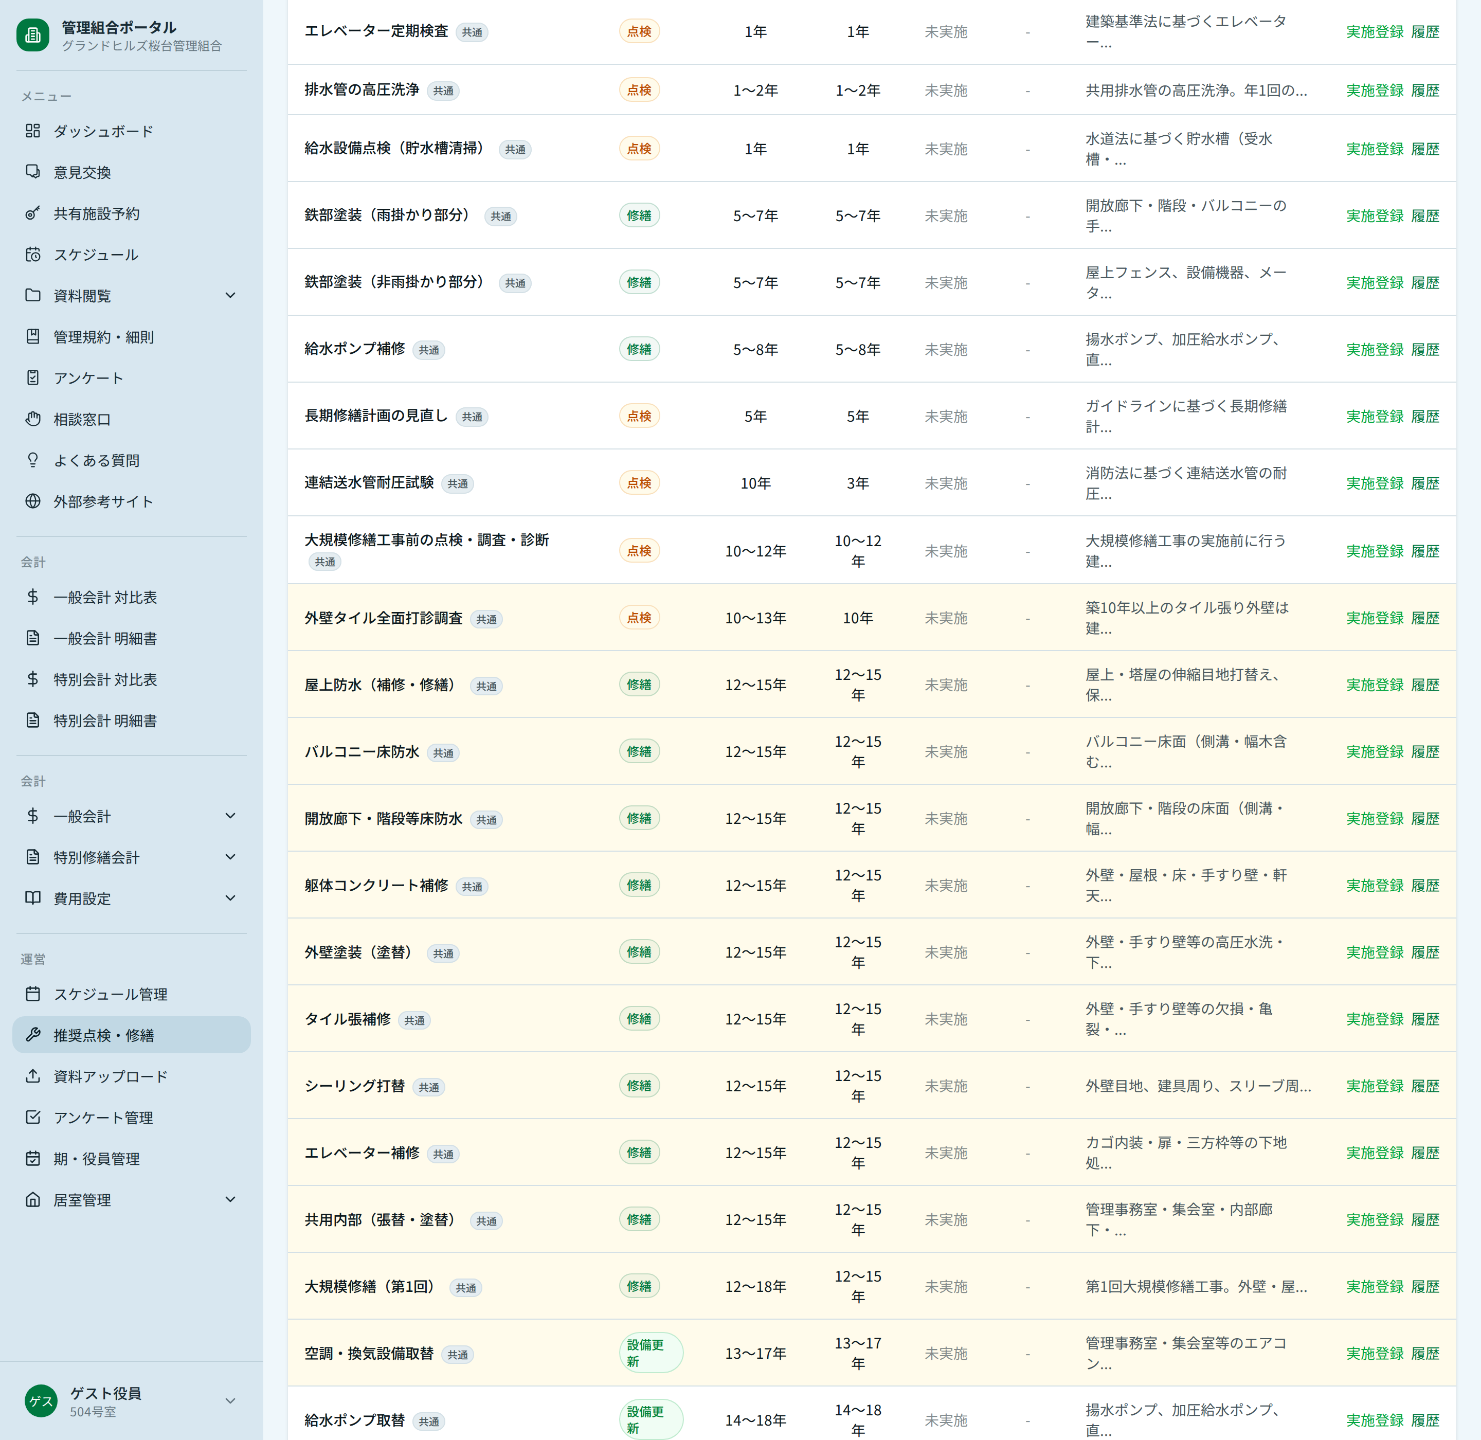This screenshot has height=1440, width=1481.
Task: Select the 資料アップロード upload icon
Action: [x=33, y=1076]
